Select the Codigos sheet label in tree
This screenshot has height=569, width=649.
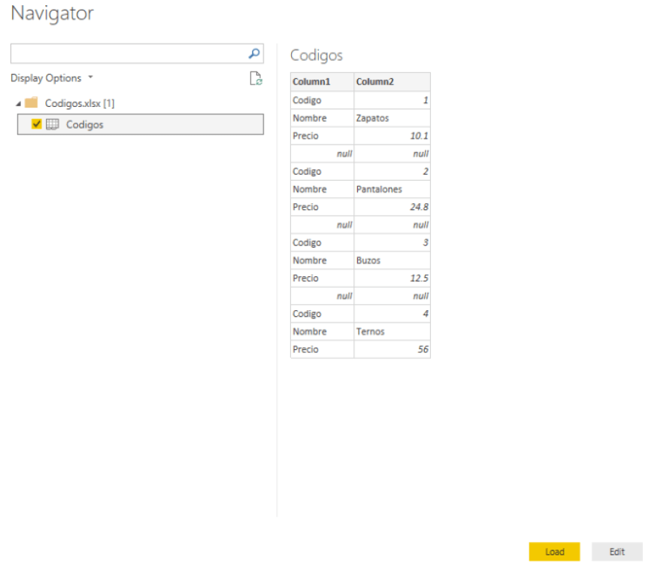85,125
